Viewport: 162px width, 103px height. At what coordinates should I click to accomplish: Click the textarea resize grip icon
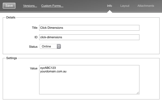tap(138, 93)
